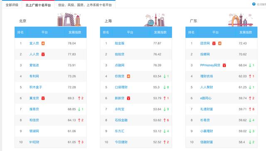
Task: Click the orange badge icon beside 你我贷
Action: (128, 77)
